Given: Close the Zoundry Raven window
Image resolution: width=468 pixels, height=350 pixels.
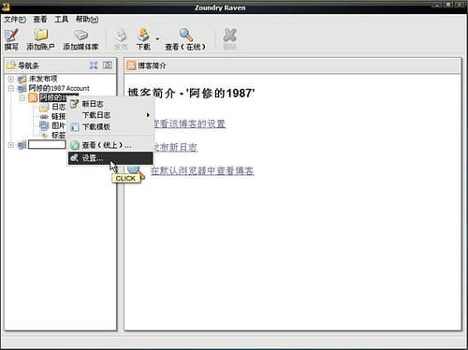Looking at the screenshot, I should pos(461,5).
